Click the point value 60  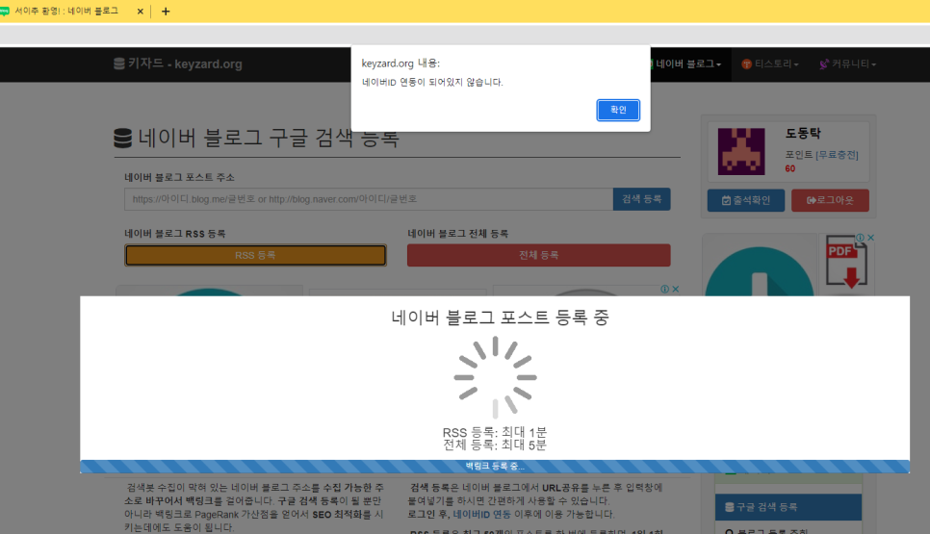coord(790,169)
